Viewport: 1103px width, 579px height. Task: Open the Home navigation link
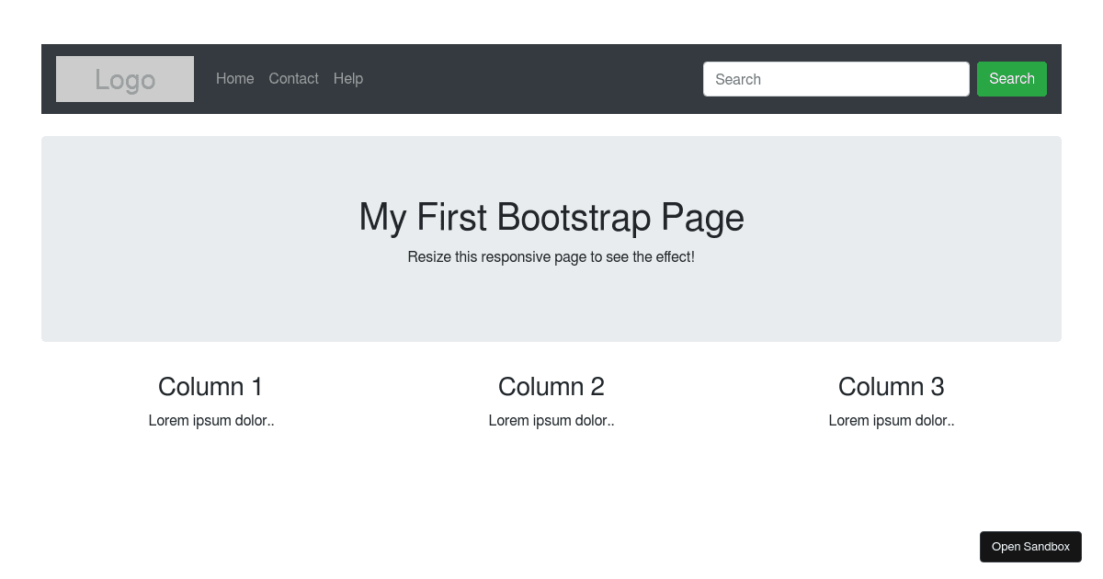tap(234, 79)
